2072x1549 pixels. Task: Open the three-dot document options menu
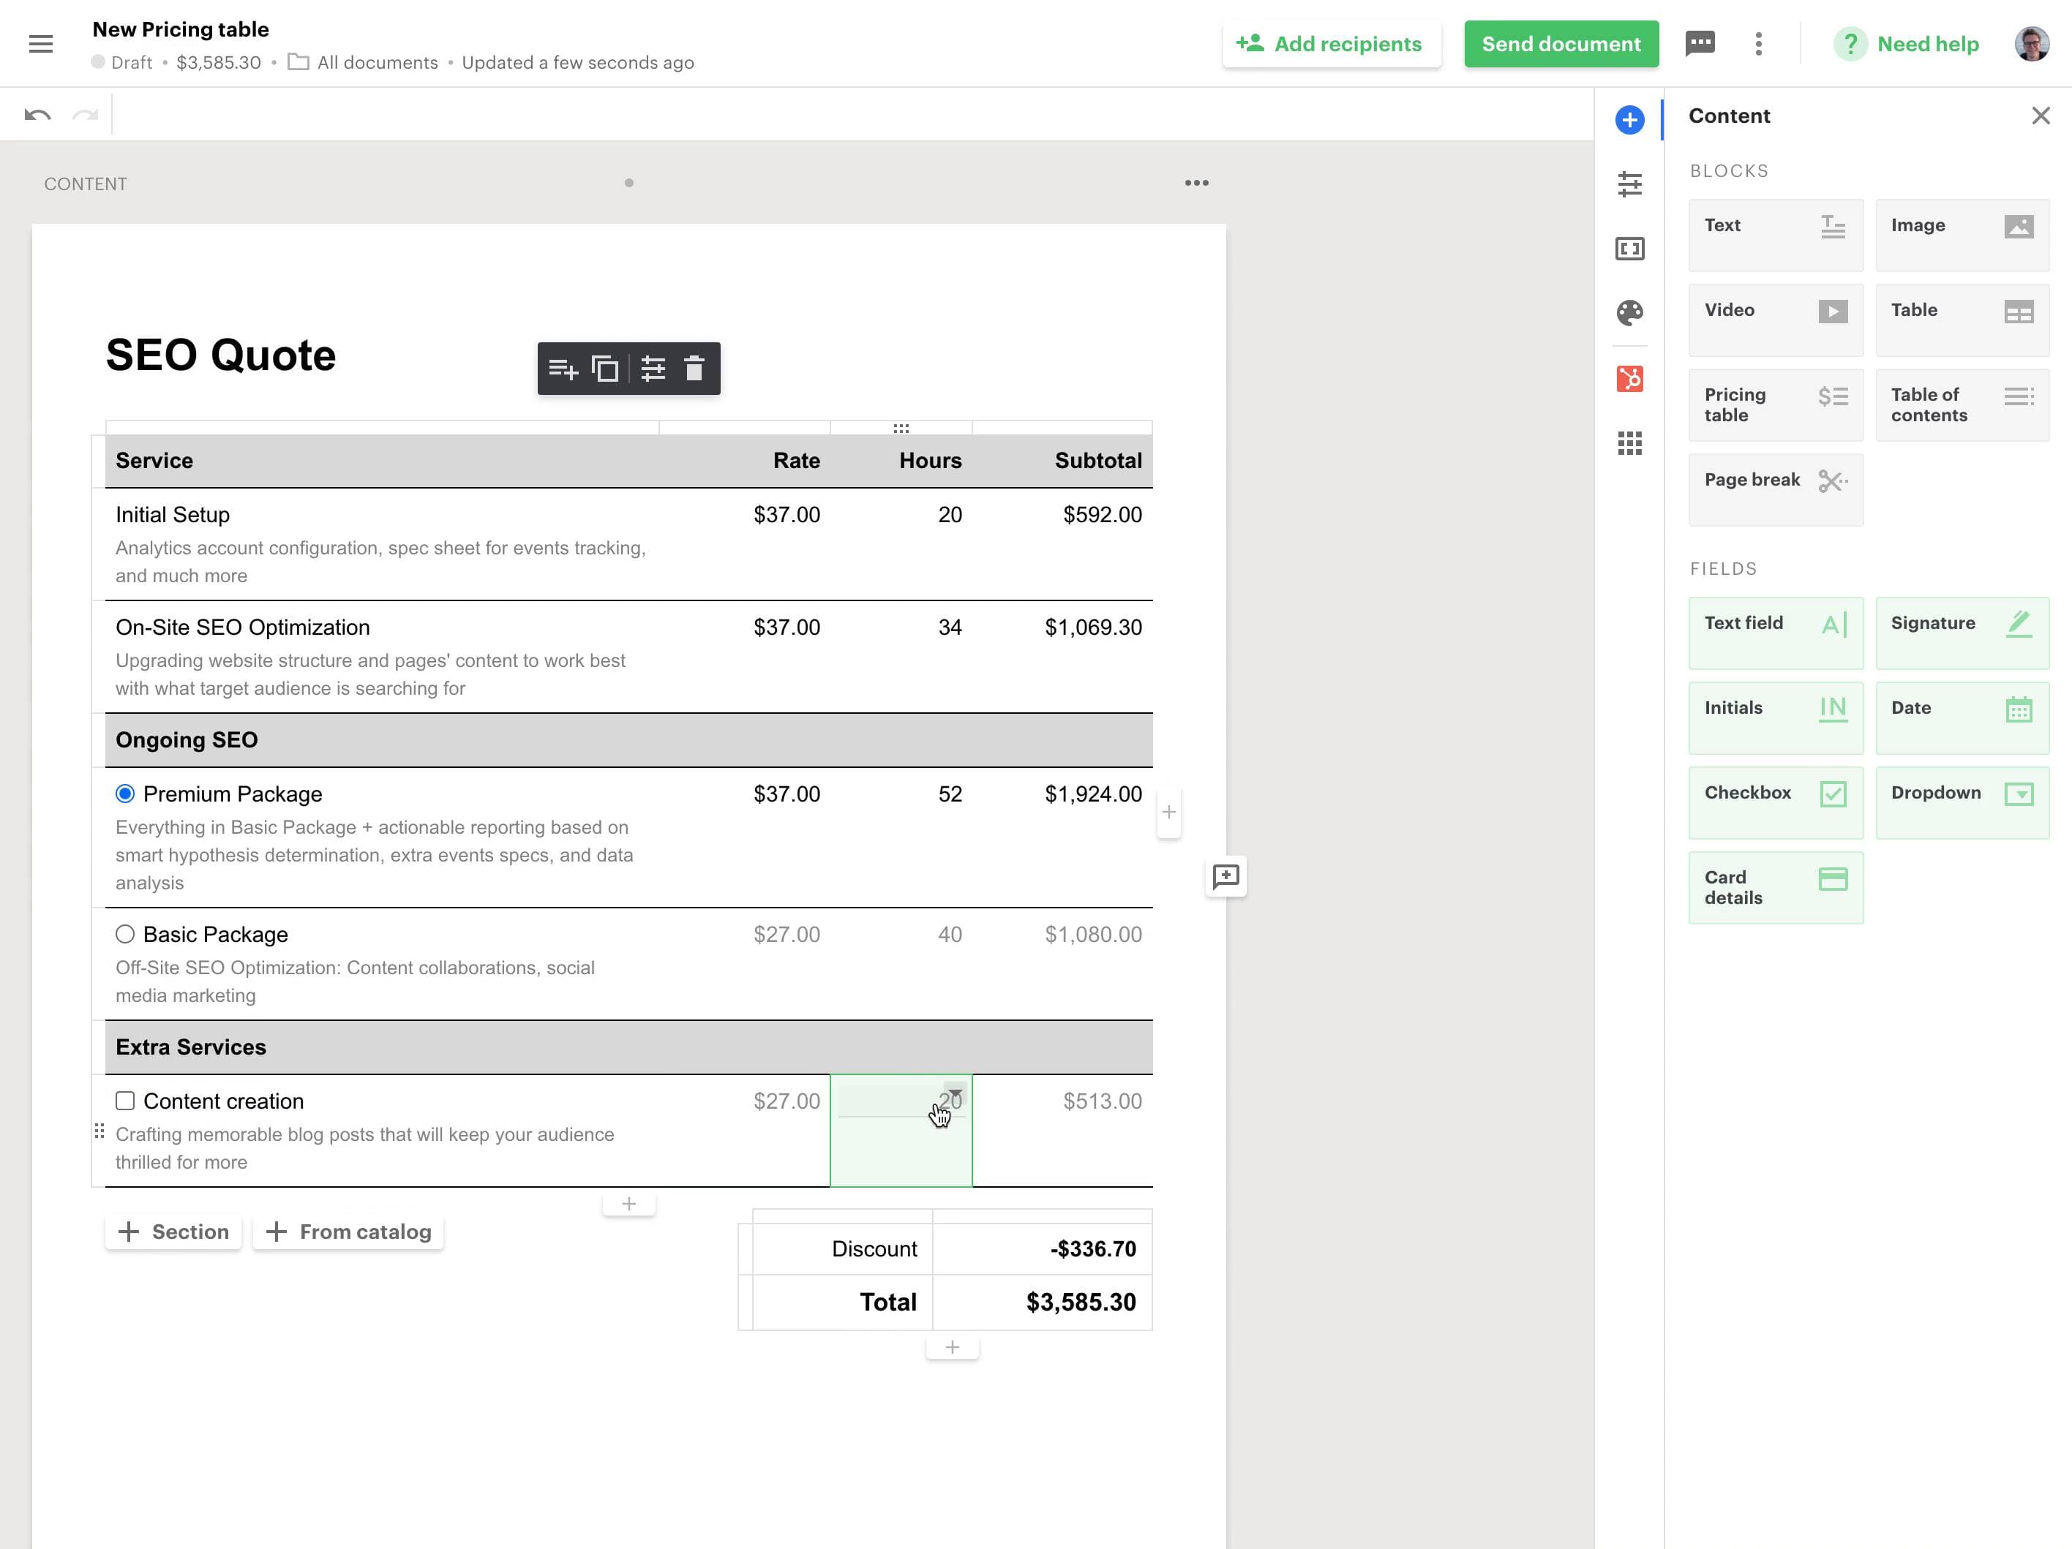(1758, 44)
